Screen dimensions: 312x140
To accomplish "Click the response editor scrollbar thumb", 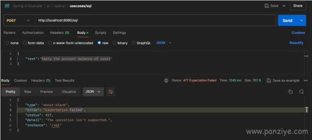I will coord(307,110).
